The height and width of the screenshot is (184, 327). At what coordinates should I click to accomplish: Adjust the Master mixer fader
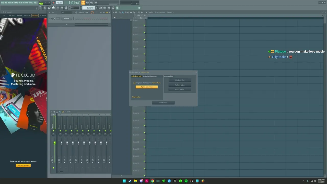tap(54, 143)
